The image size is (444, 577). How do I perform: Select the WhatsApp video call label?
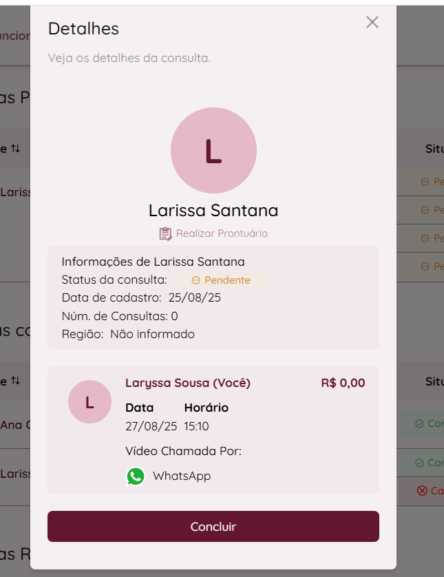coord(182,476)
